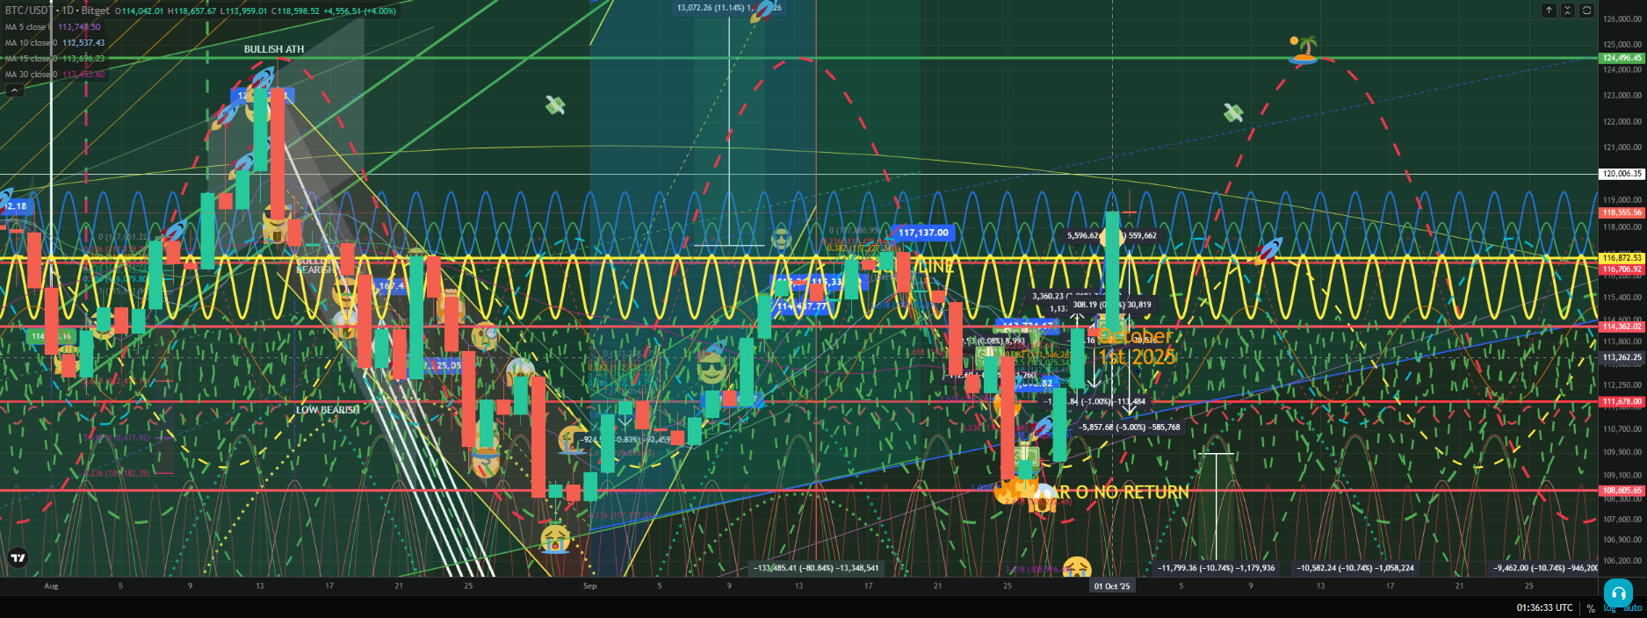Select the 113,262.25 price-axis label

[x=1622, y=357]
